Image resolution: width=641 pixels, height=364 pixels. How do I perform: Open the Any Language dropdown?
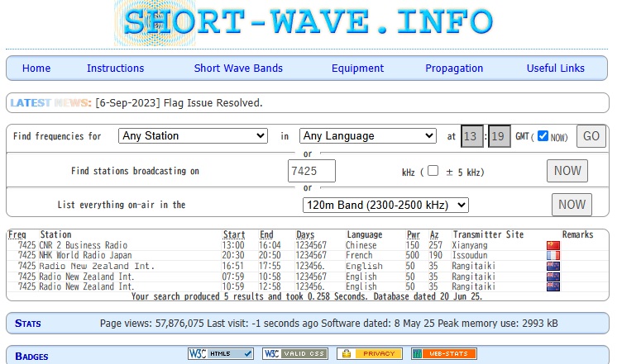368,136
